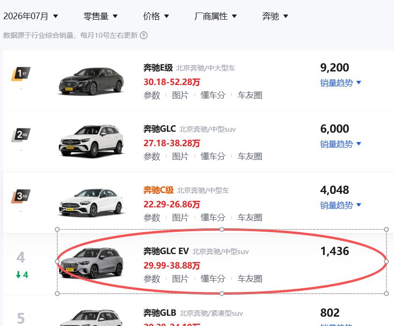Click the top-center handle of the selection box

click(x=222, y=229)
